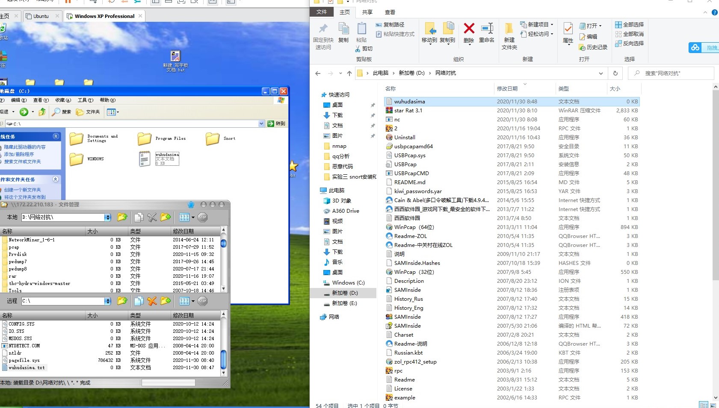719x408 pixels.
Task: Expand the Explorer address bar history dropdown
Action: pyautogui.click(x=601, y=73)
